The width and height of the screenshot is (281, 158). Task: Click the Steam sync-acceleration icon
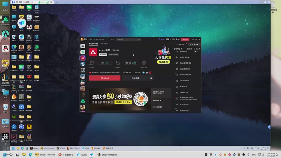coord(144,73)
